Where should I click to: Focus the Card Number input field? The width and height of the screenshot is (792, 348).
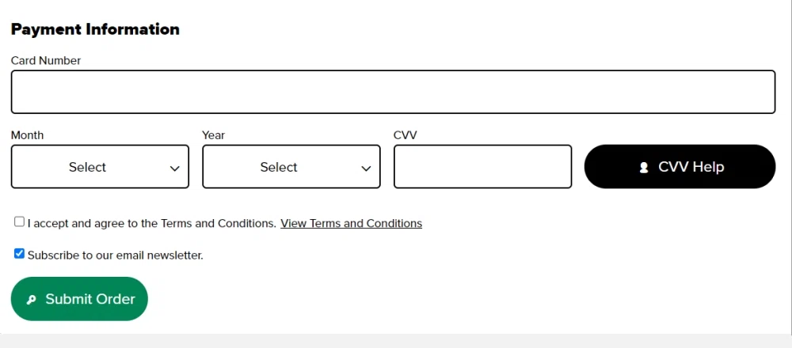393,92
